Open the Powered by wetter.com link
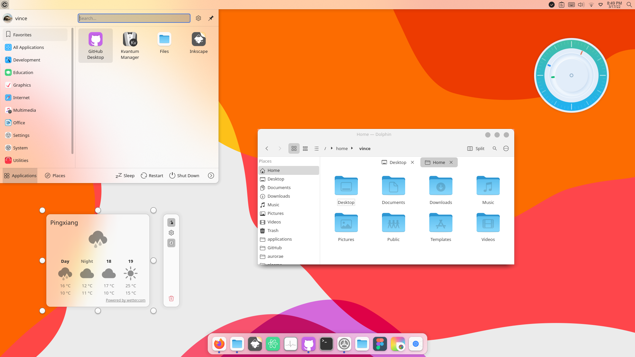Screen dimensions: 635x357 pyautogui.click(x=125, y=300)
